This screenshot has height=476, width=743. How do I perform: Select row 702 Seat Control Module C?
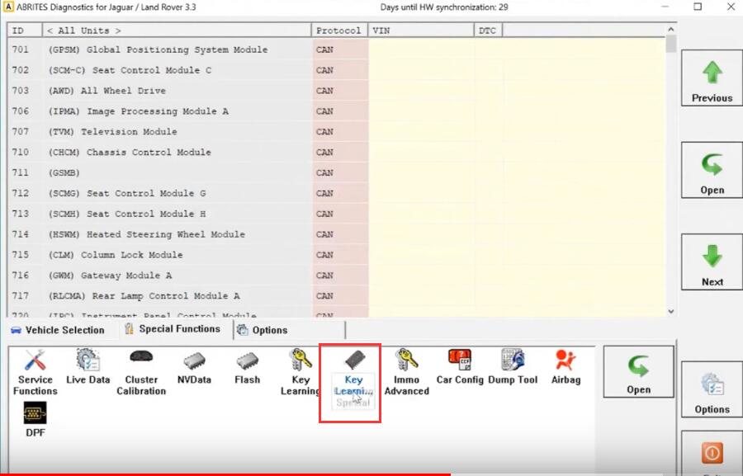(336, 70)
